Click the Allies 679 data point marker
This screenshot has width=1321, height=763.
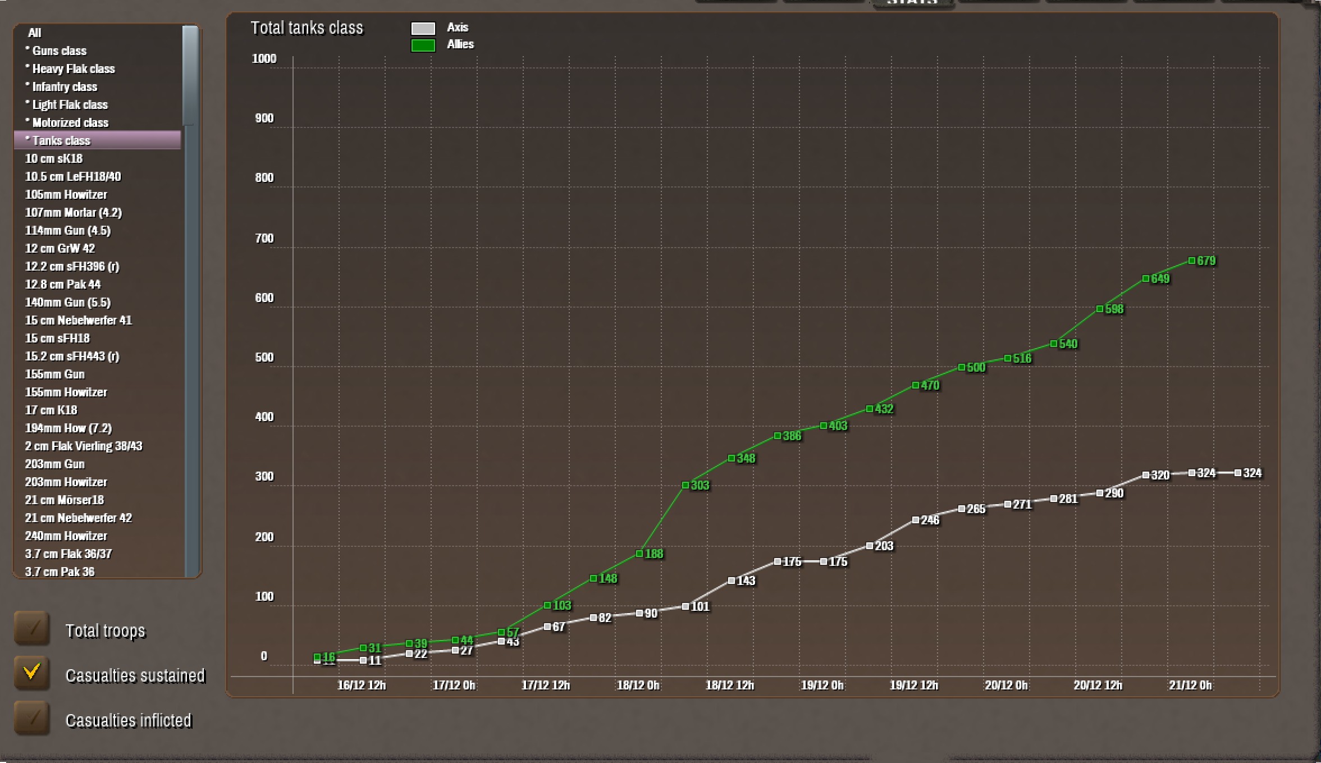click(x=1191, y=261)
